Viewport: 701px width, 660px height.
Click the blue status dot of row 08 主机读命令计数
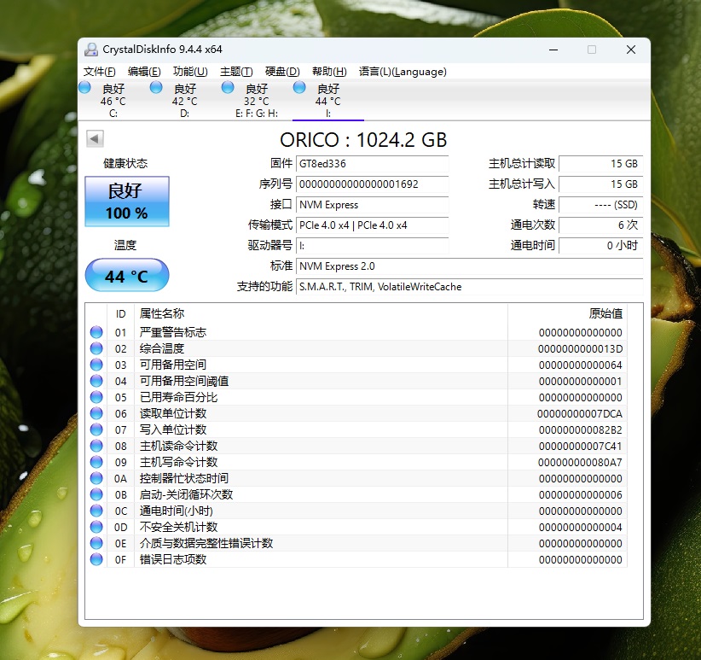(x=96, y=446)
